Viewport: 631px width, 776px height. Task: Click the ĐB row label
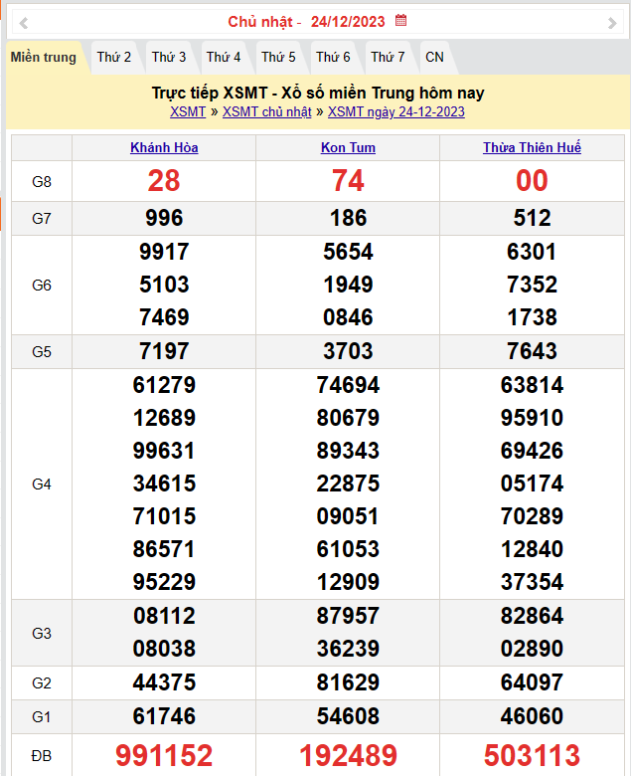point(42,756)
